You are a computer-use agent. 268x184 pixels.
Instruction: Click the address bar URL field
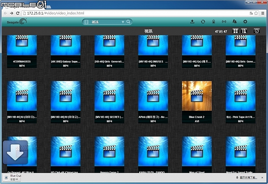pyautogui.click(x=136, y=13)
